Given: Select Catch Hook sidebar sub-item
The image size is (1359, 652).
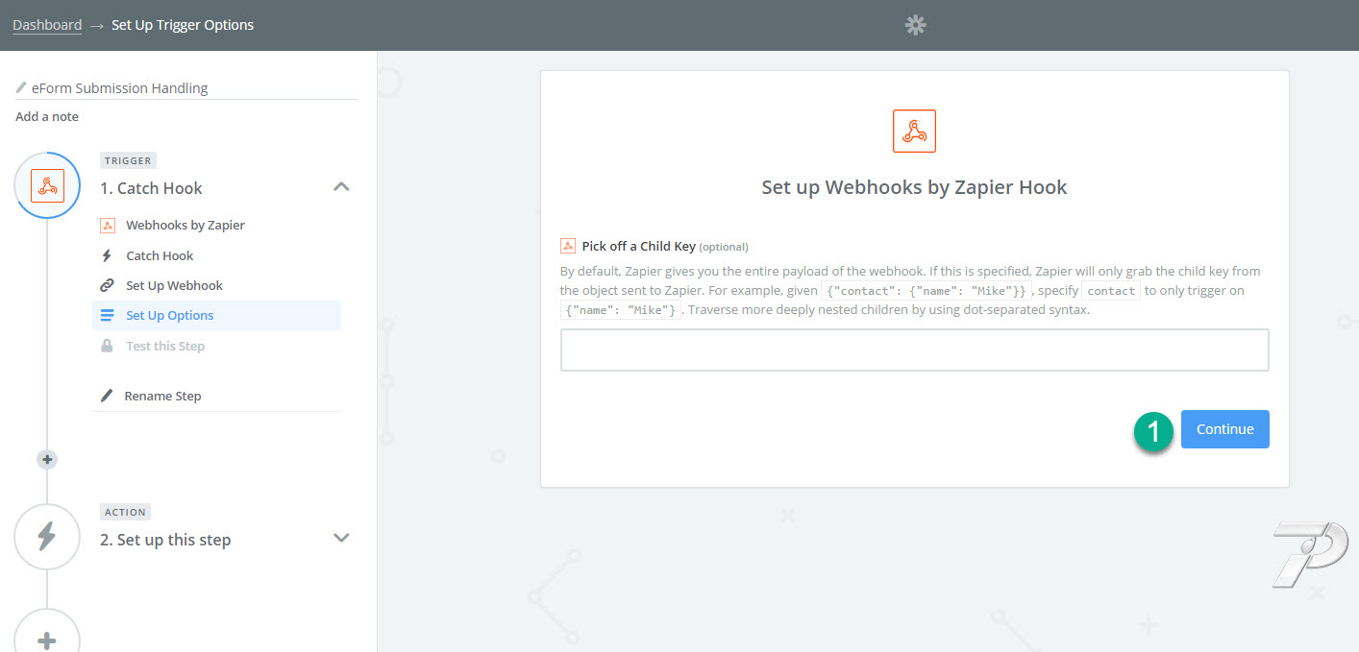Looking at the screenshot, I should 160,255.
